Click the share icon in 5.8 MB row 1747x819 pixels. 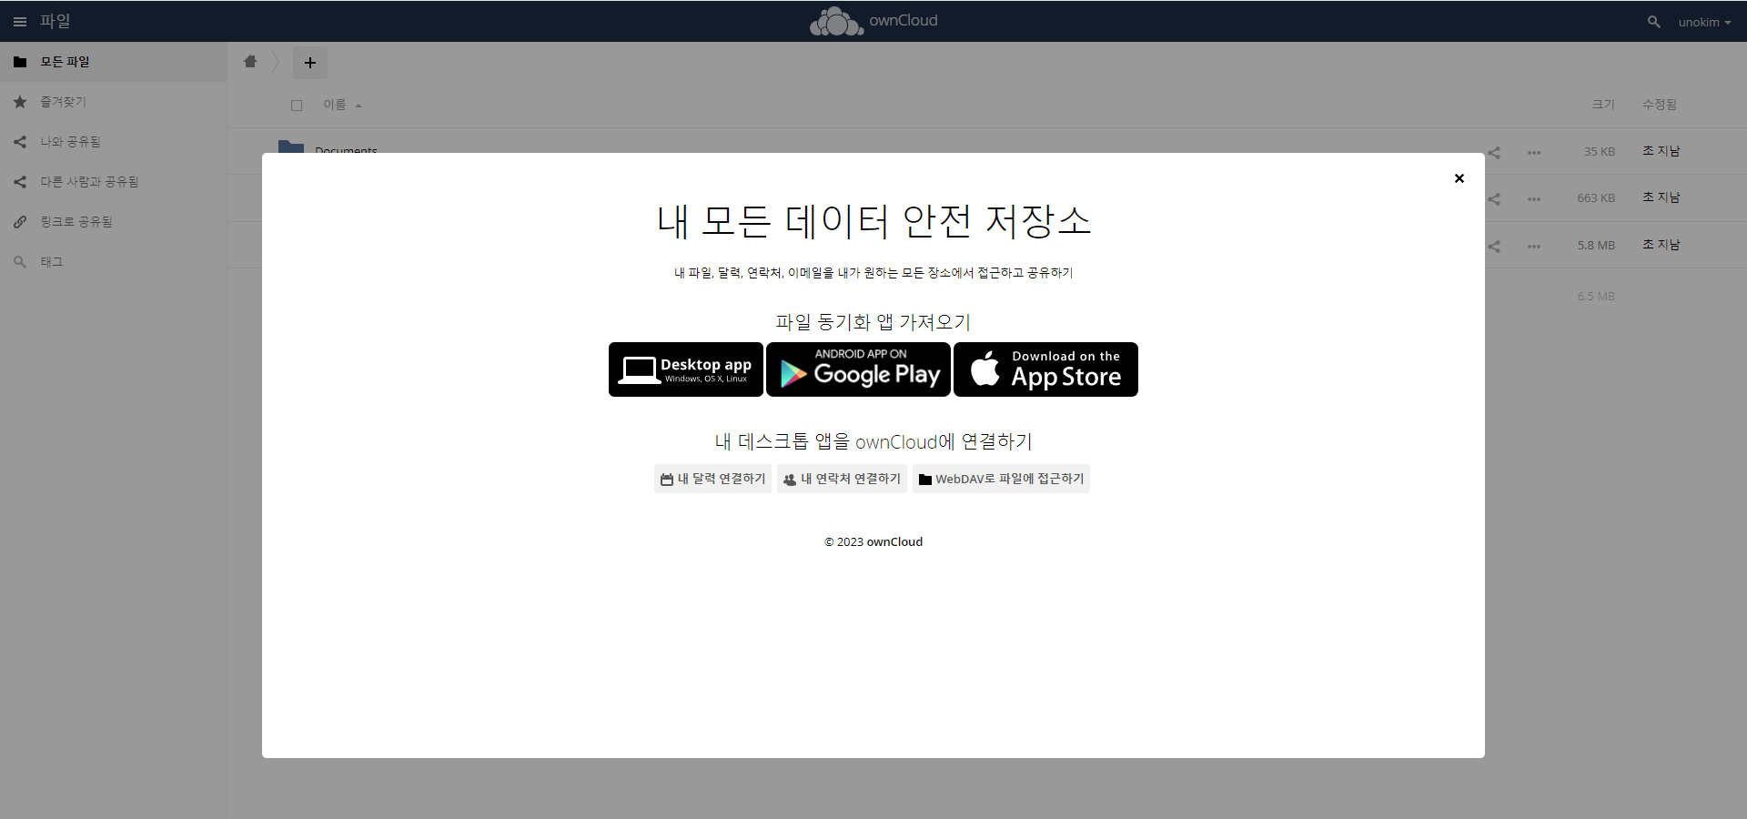[x=1494, y=246]
